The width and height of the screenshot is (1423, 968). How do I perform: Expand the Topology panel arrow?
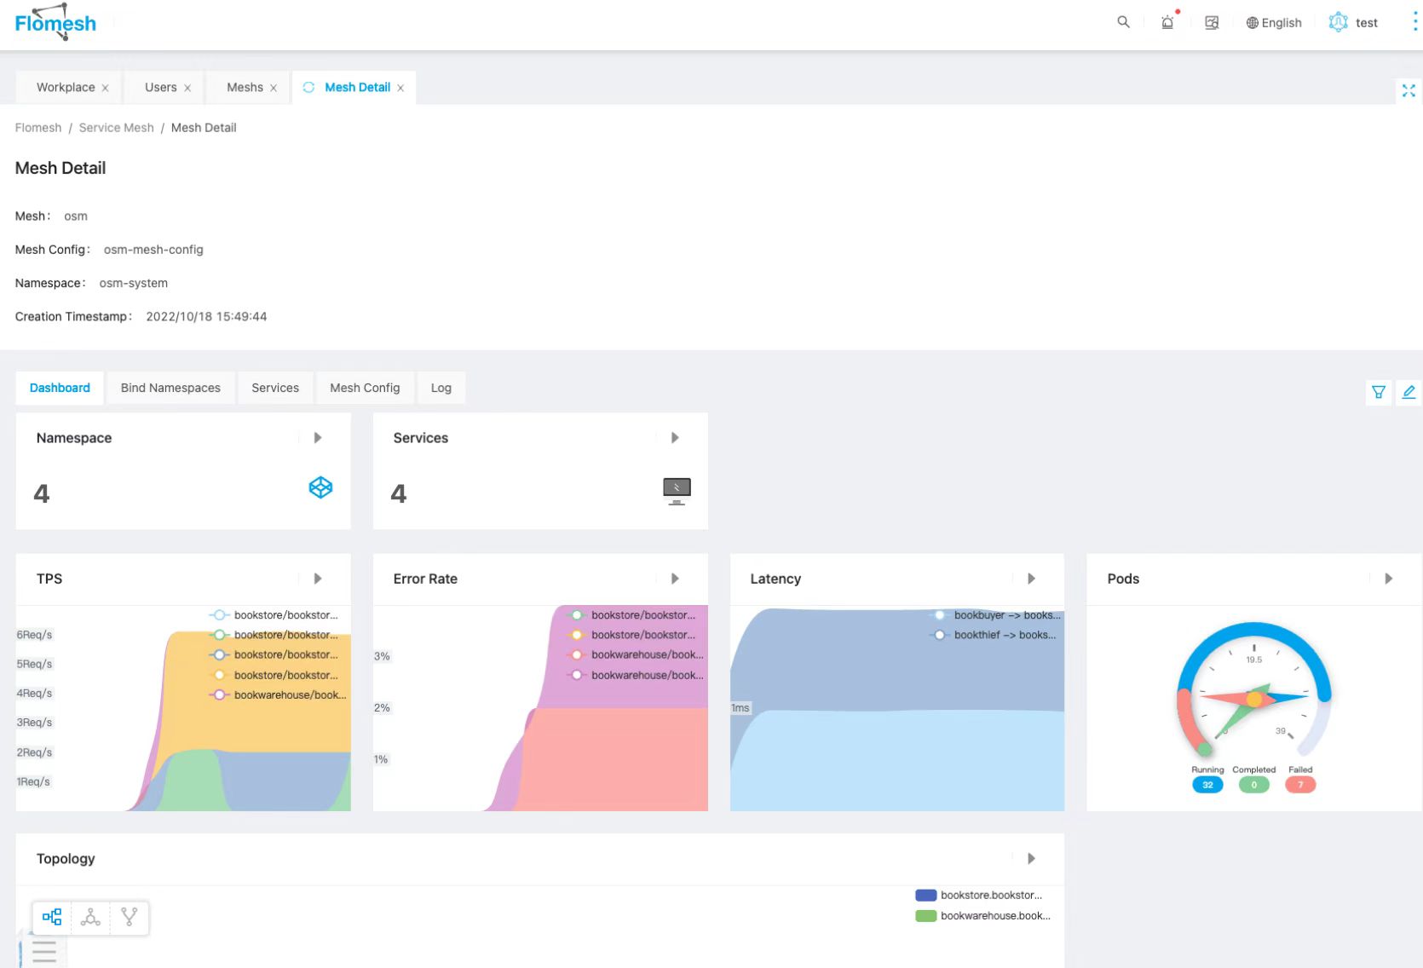click(x=1032, y=859)
